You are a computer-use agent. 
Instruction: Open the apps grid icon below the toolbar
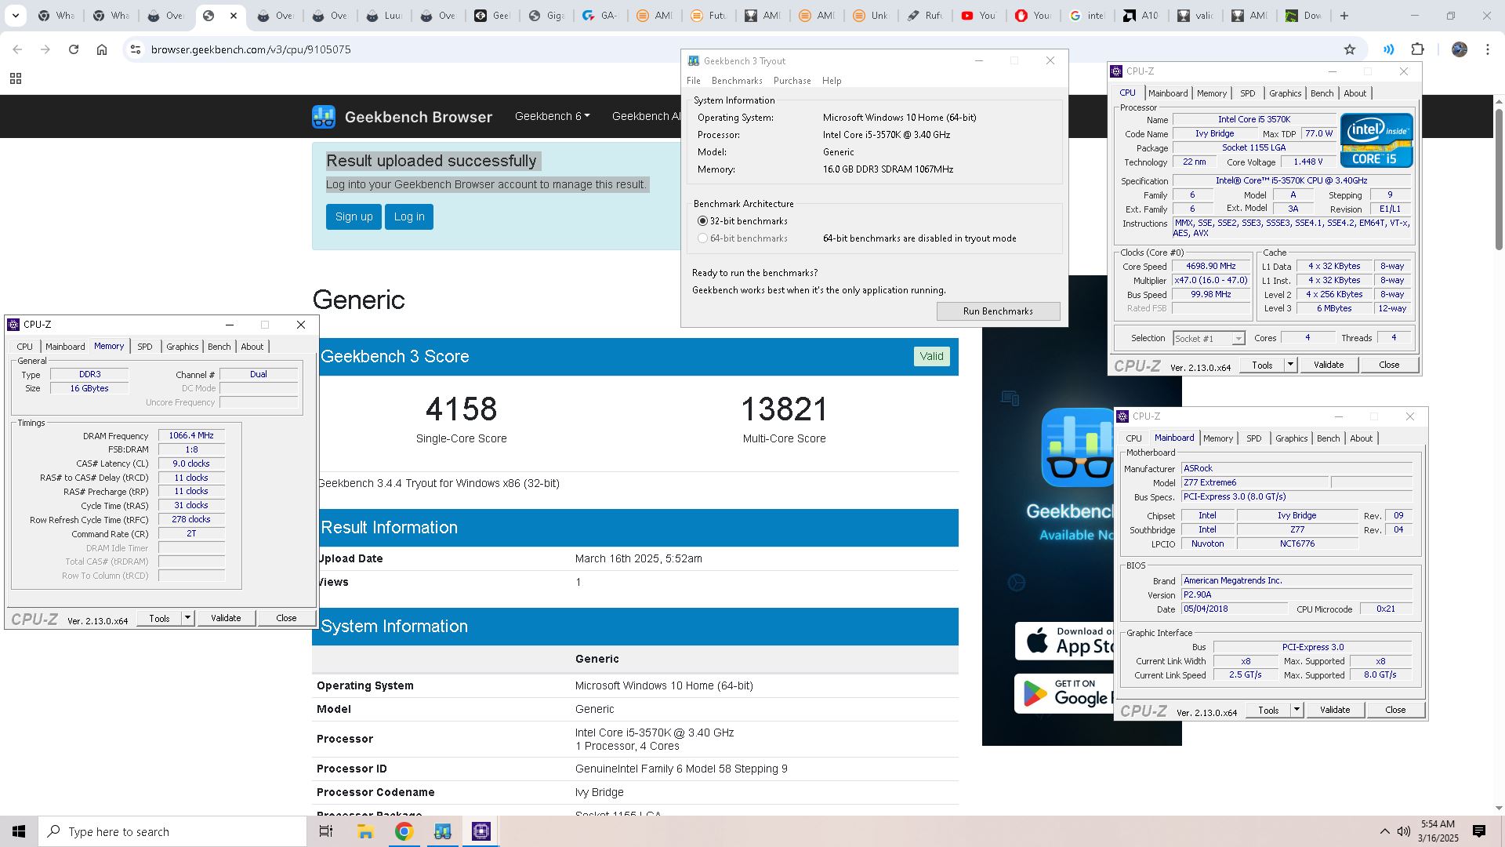click(x=15, y=78)
